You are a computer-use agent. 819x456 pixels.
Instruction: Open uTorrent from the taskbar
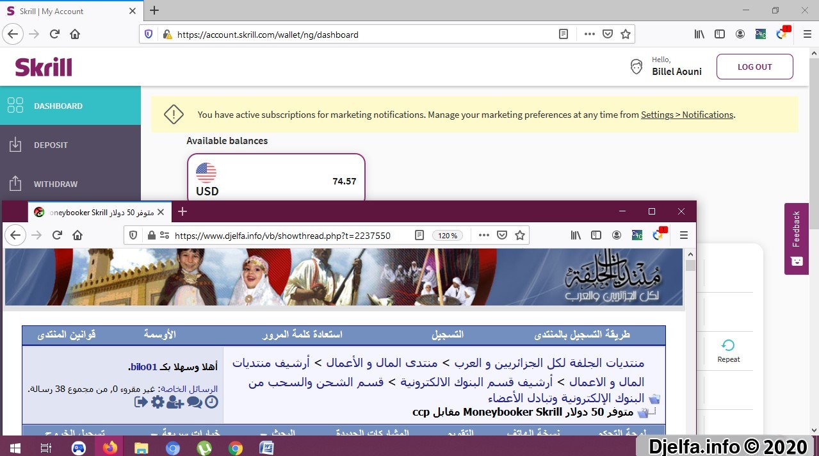pyautogui.click(x=204, y=447)
